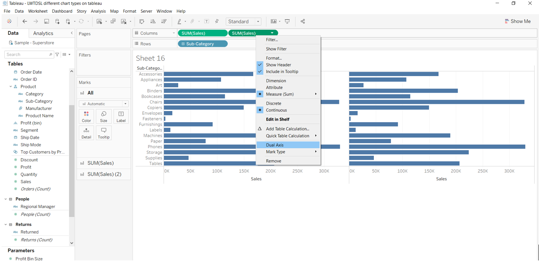
Task: Select the Discrete option in context menu
Action: pyautogui.click(x=273, y=103)
